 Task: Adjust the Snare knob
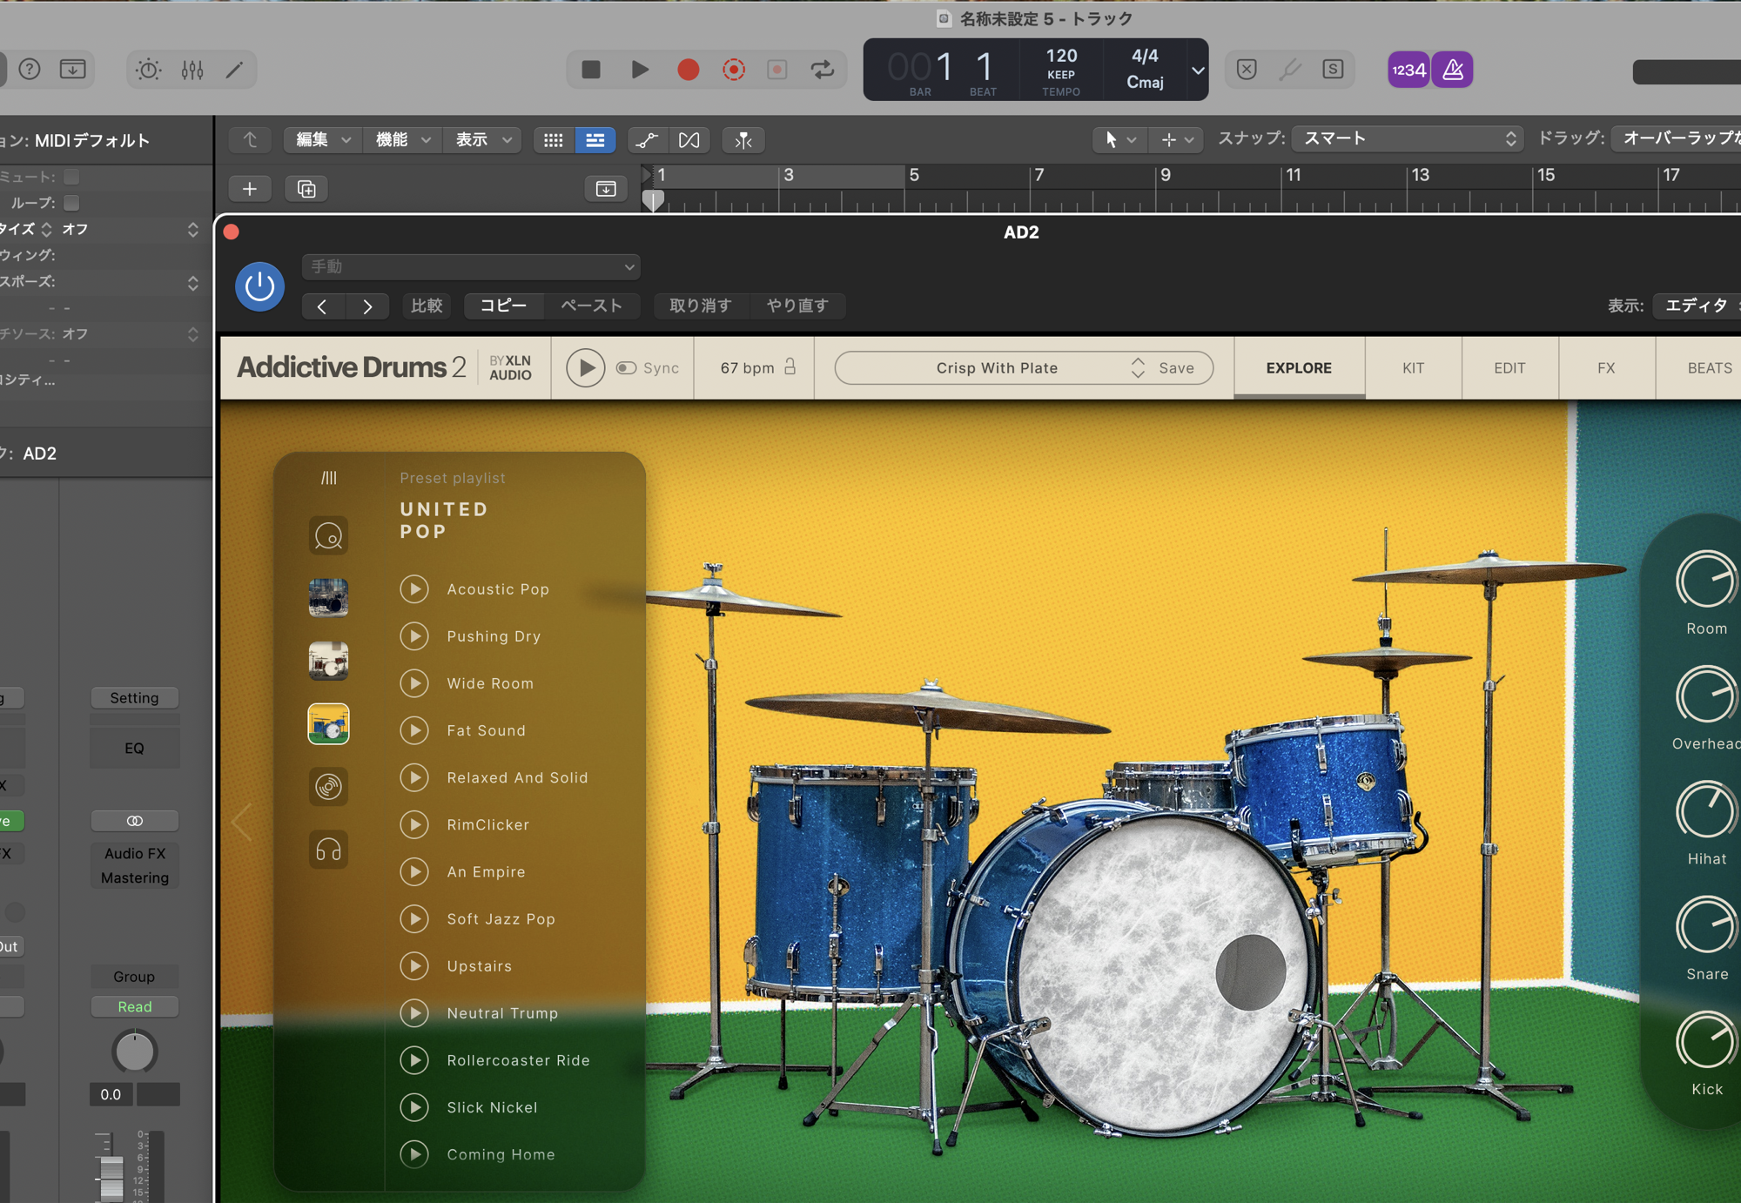(x=1705, y=926)
